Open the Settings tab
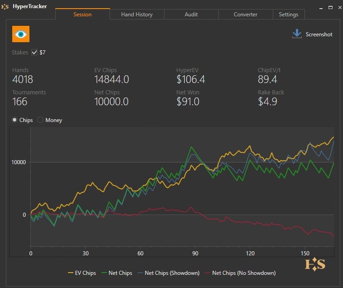Viewport: 343px width, 288px height. 289,14
